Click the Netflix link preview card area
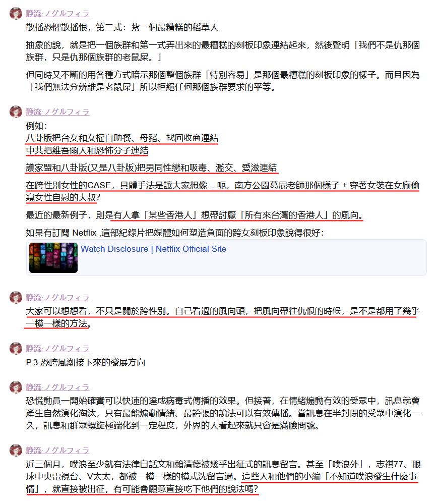The image size is (437, 501). coord(226,257)
